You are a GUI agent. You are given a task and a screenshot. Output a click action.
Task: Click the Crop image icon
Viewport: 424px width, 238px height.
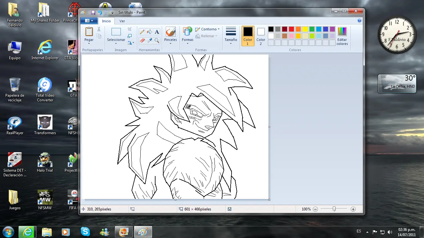tap(130, 29)
